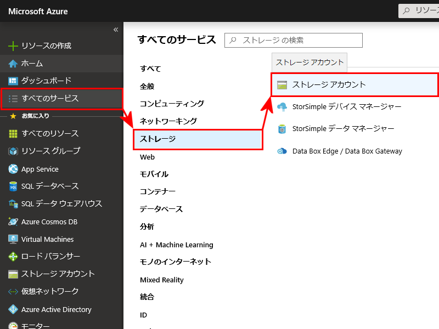Image resolution: width=439 pixels, height=329 pixels.
Task: Select the ネットワーキング category
Action: click(168, 121)
